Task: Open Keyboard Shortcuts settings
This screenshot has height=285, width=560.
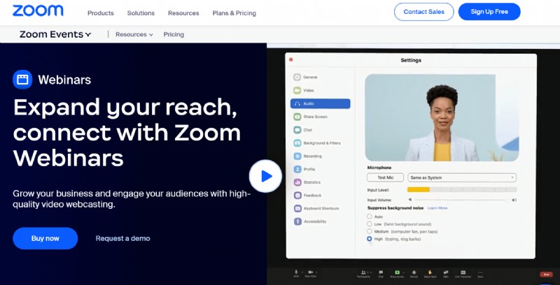Action: pyautogui.click(x=321, y=208)
